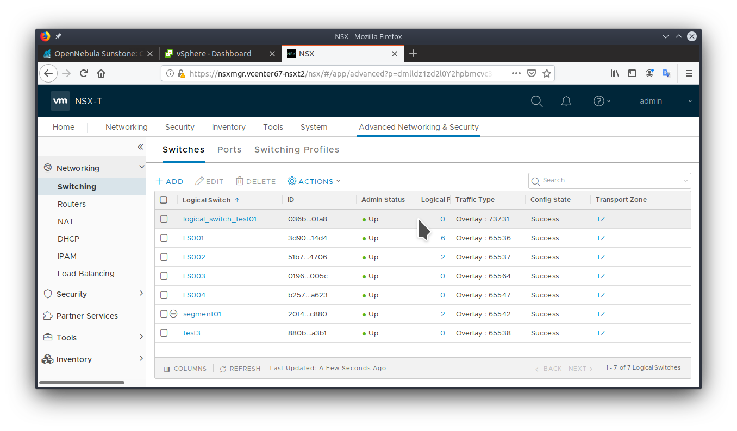Open the notifications bell icon
The image size is (737, 431).
click(x=566, y=102)
